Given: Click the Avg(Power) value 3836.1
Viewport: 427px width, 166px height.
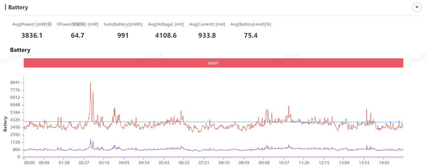Looking at the screenshot, I should click(x=32, y=36).
